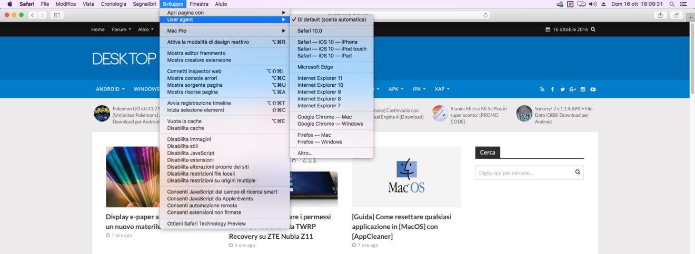Image resolution: width=695 pixels, height=254 pixels.
Task: Click Altro... at bottom of user agent list
Action: [332, 153]
